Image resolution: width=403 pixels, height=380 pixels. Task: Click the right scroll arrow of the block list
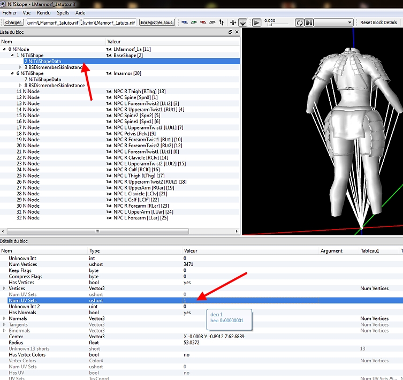[237, 231]
